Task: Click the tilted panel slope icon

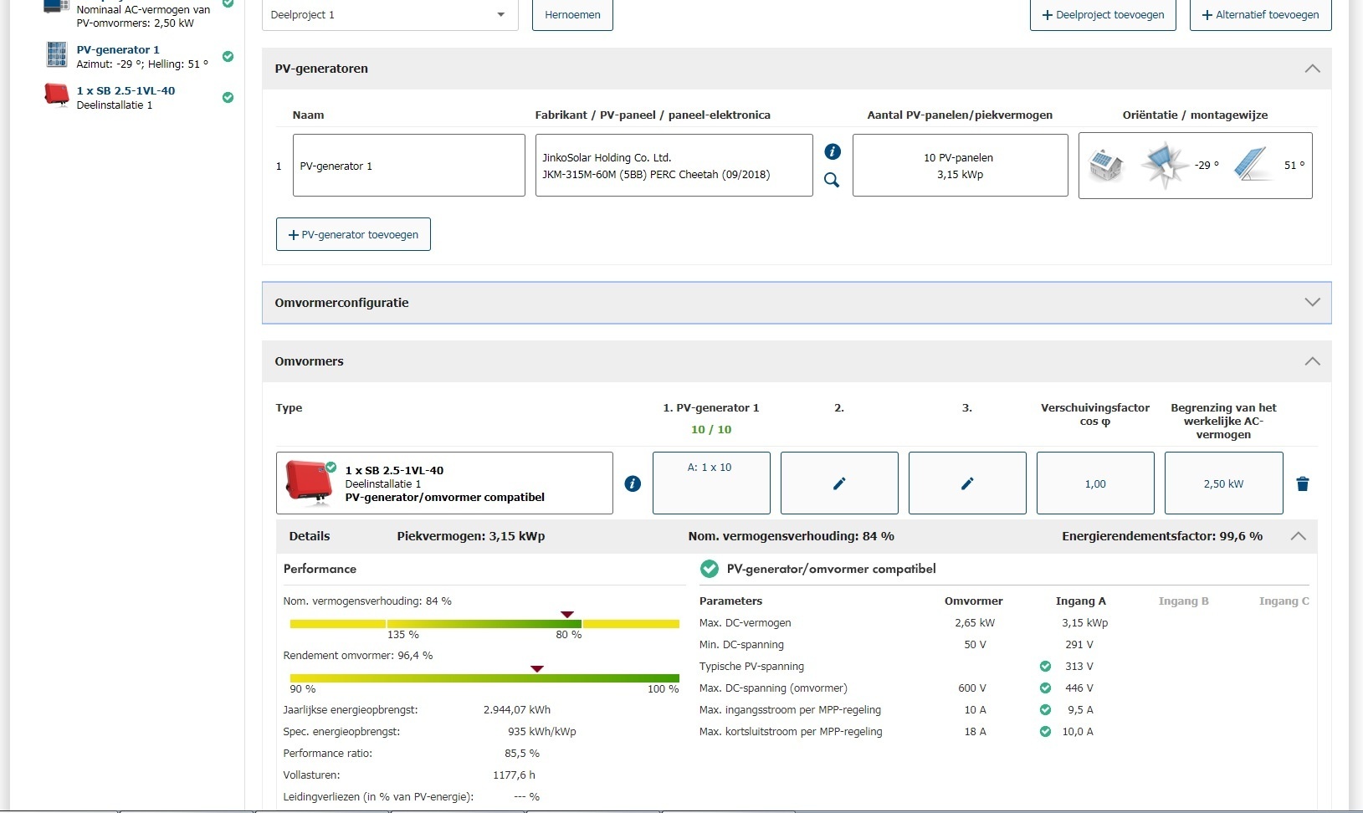Action: coord(1251,166)
